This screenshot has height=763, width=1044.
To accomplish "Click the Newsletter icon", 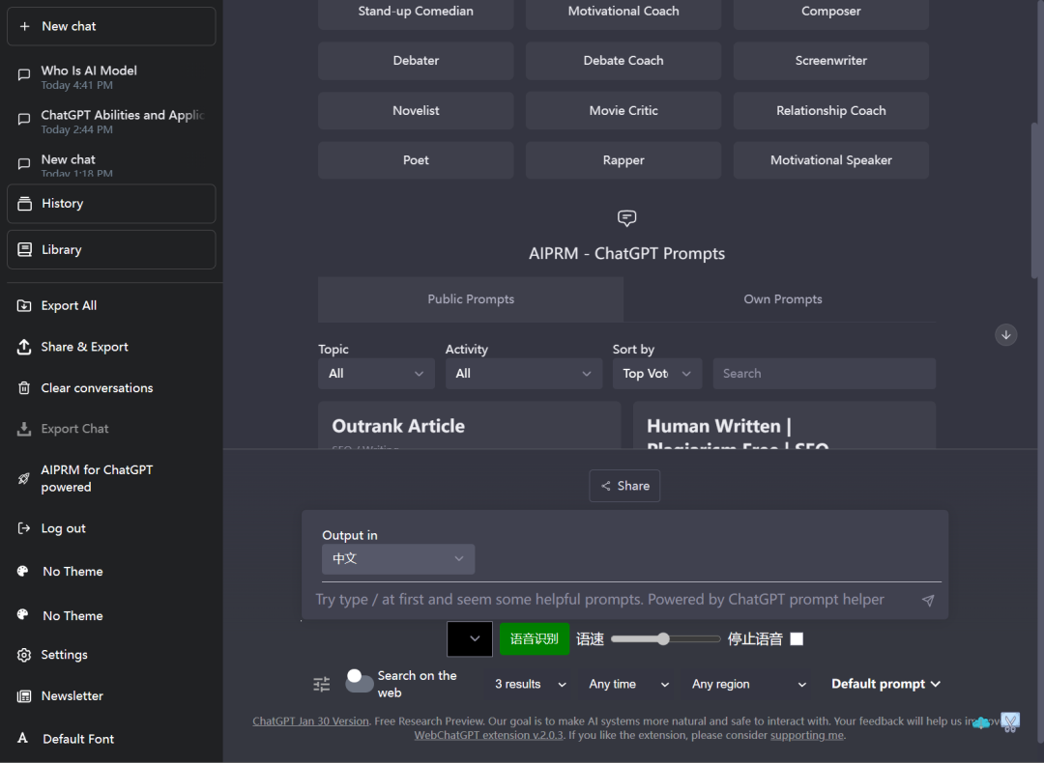I will [x=24, y=695].
